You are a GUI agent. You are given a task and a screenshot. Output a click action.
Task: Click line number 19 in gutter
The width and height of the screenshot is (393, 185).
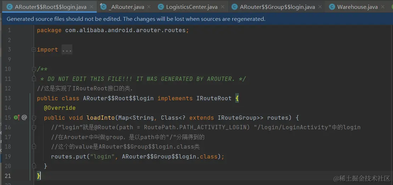(8, 156)
